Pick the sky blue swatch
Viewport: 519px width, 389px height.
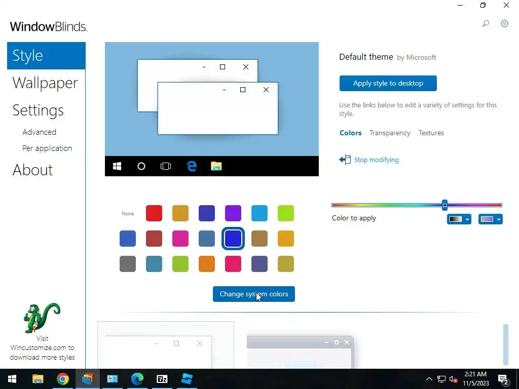259,213
